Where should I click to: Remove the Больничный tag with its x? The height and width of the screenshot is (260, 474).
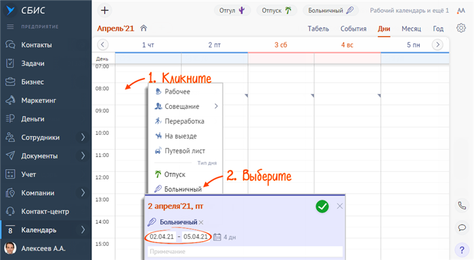click(201, 223)
